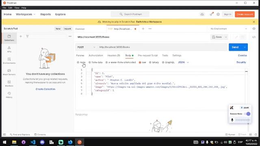Switch to the Pre-request Script tab
The image size is (260, 146).
[x=148, y=56]
